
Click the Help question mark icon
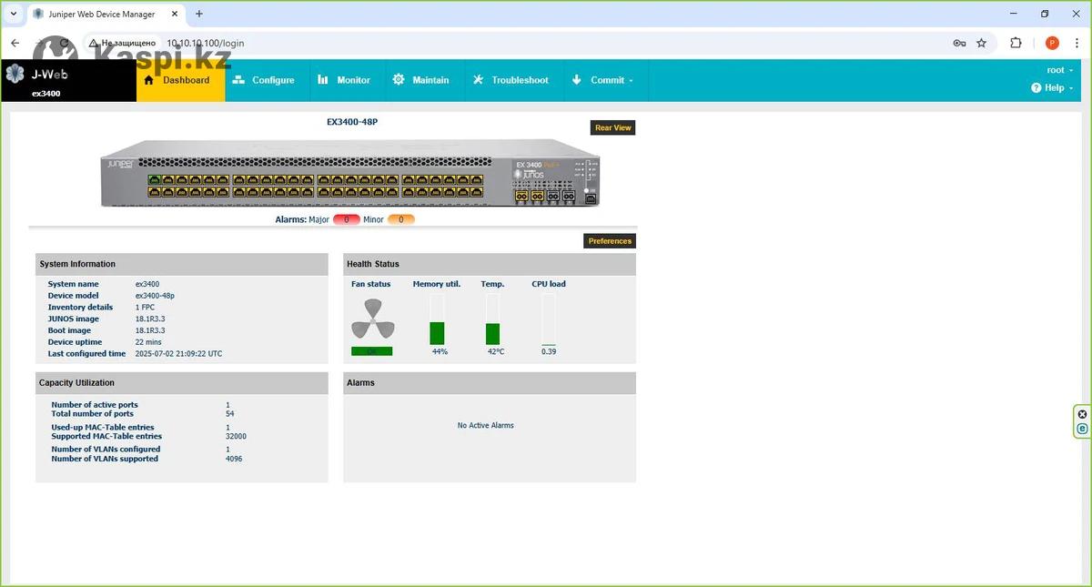point(1036,88)
